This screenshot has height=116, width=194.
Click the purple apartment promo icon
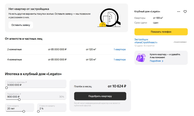[x=141, y=57]
